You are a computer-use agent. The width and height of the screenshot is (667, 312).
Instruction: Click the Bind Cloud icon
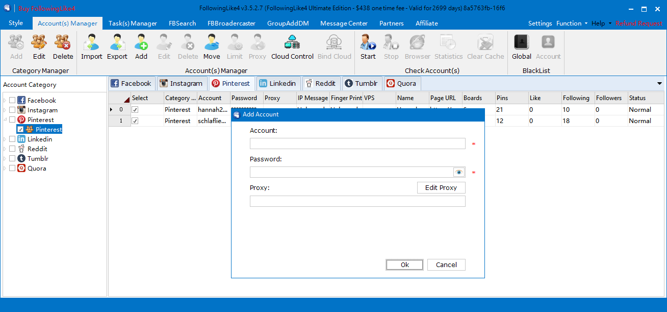(335, 47)
